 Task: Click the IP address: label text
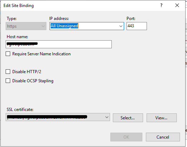pyautogui.click(x=59, y=19)
